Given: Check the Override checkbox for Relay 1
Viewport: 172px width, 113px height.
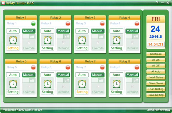Looking at the screenshot, I should 29,43.
